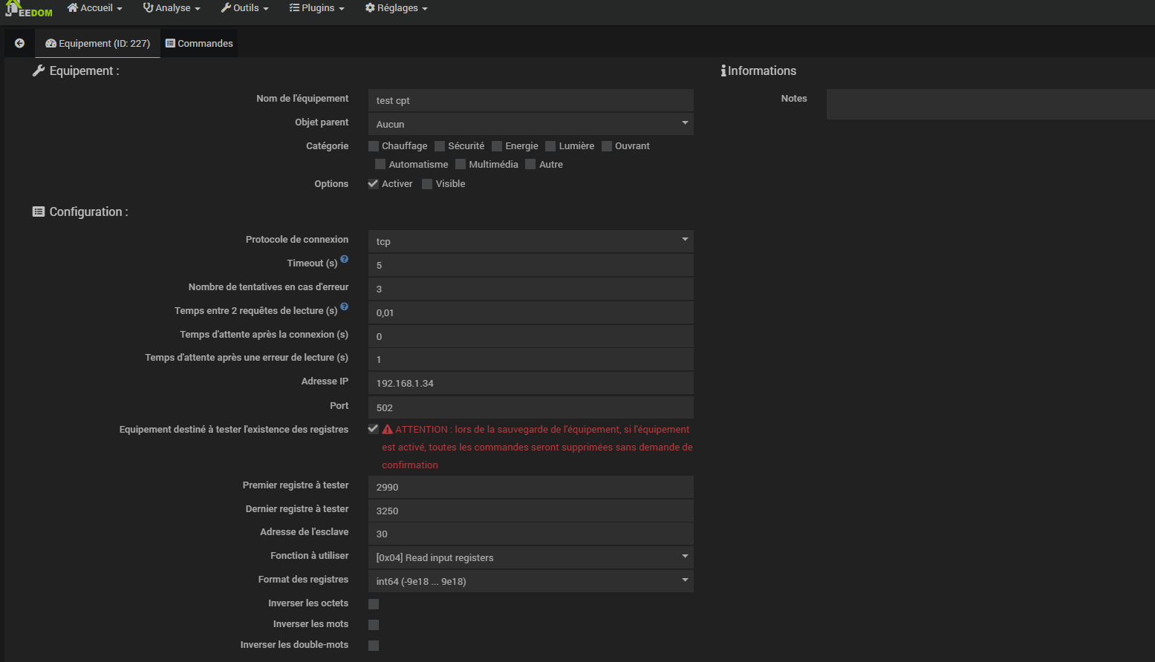1155x662 pixels.
Task: Click the Jeedom logo icon
Action: click(28, 9)
